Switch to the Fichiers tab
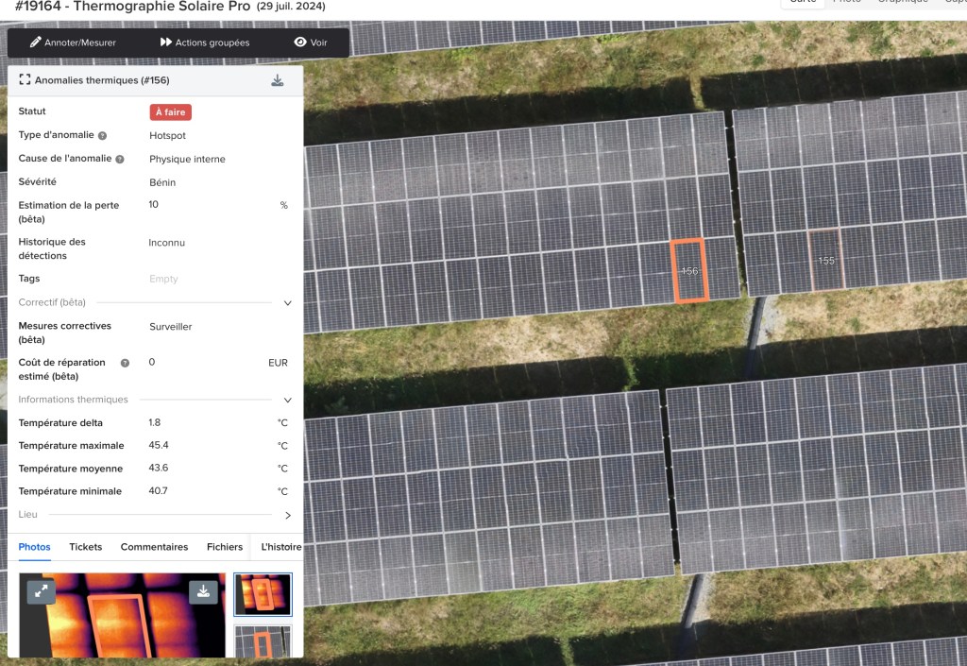The height and width of the screenshot is (666, 967). point(225,547)
